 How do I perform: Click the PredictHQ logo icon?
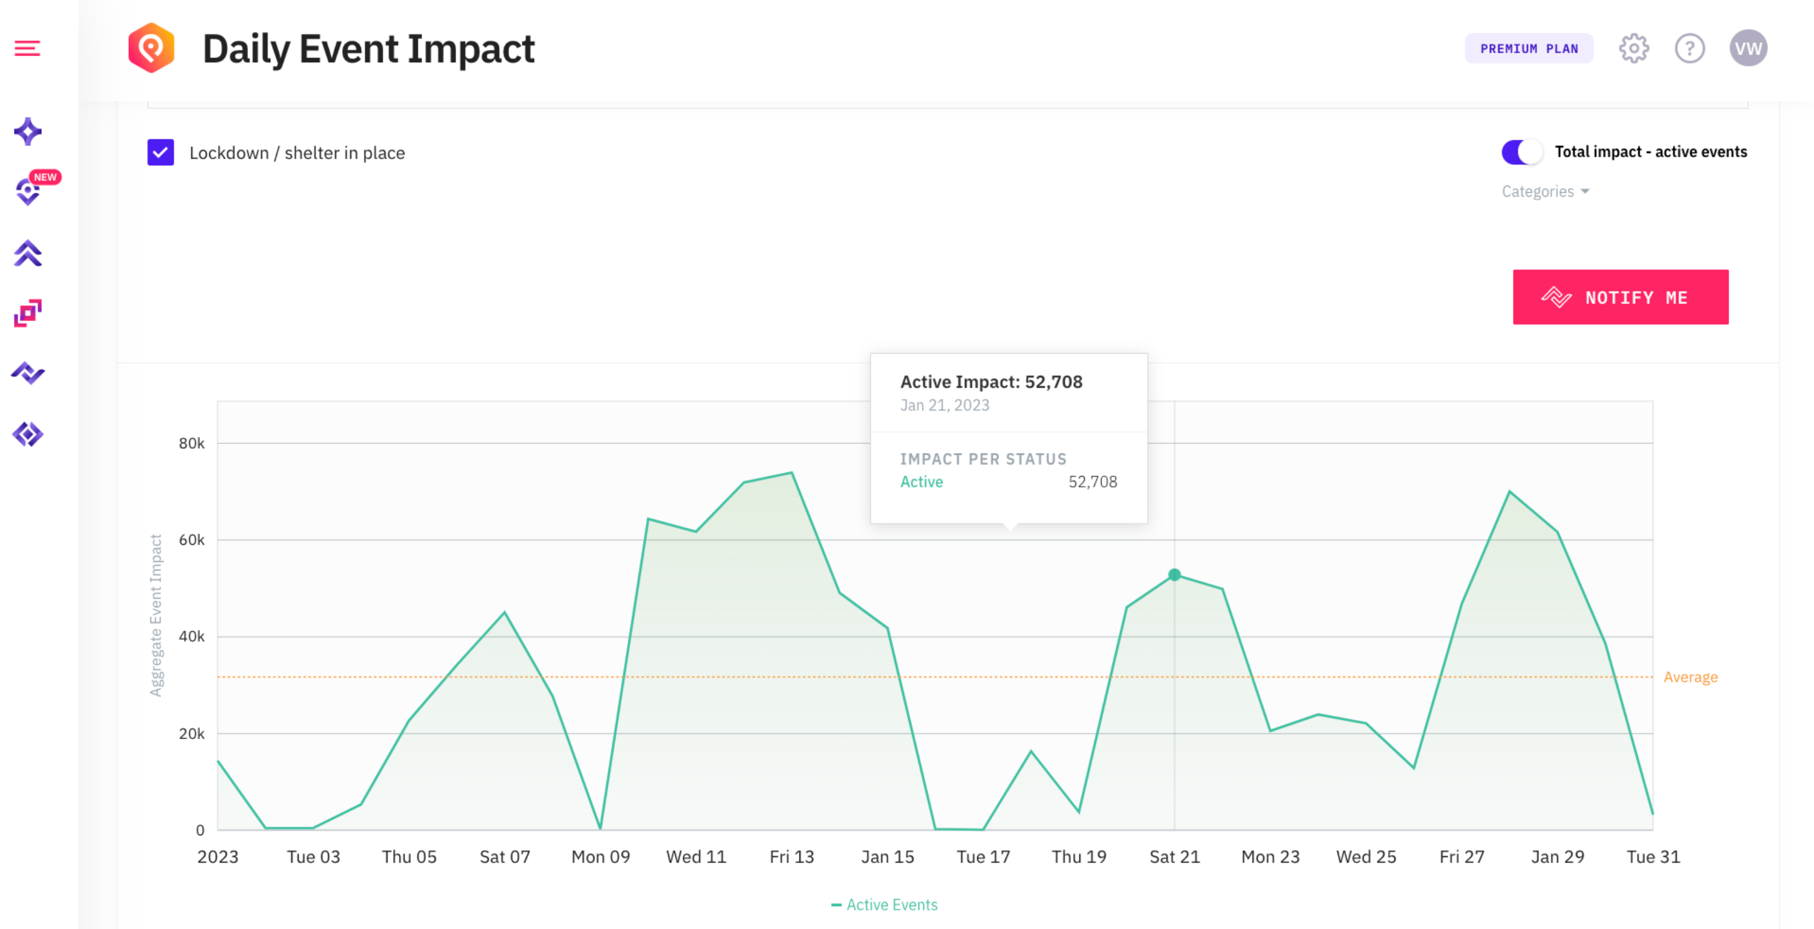[154, 48]
